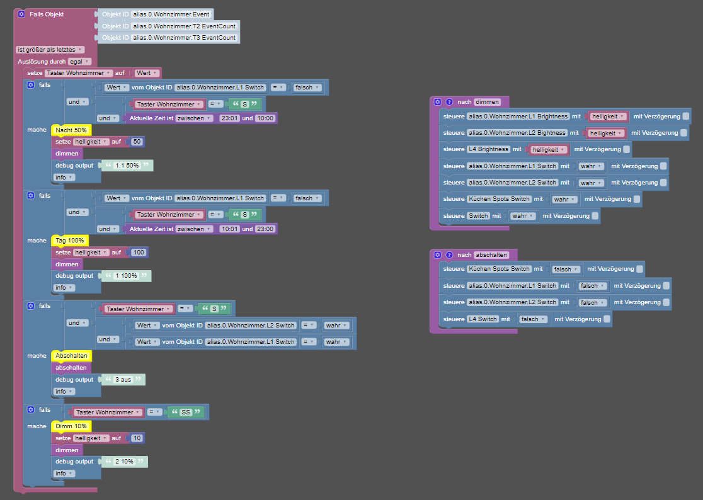Select the abschalten call block under Abschalten comment

click(71, 367)
